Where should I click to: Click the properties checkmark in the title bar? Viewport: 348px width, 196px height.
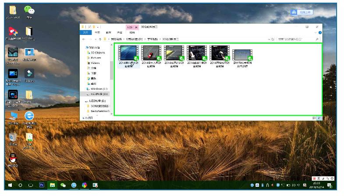coord(89,27)
